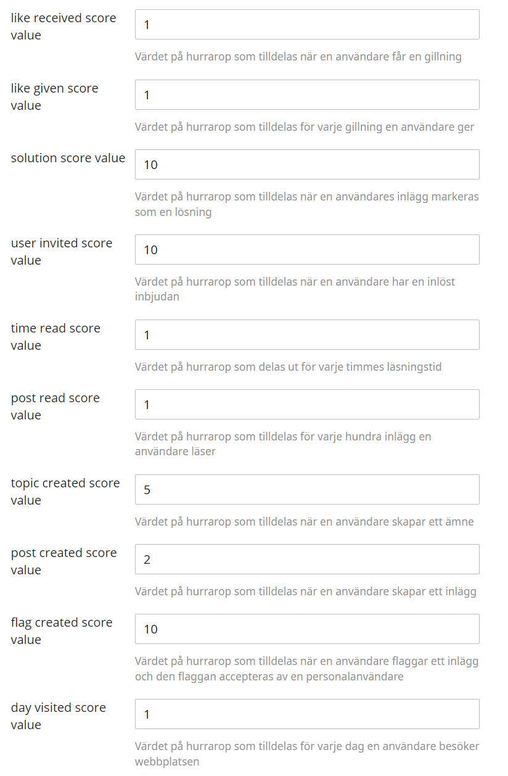Click description about "inlöst inbjudan"
508x776 pixels.
pos(295,289)
